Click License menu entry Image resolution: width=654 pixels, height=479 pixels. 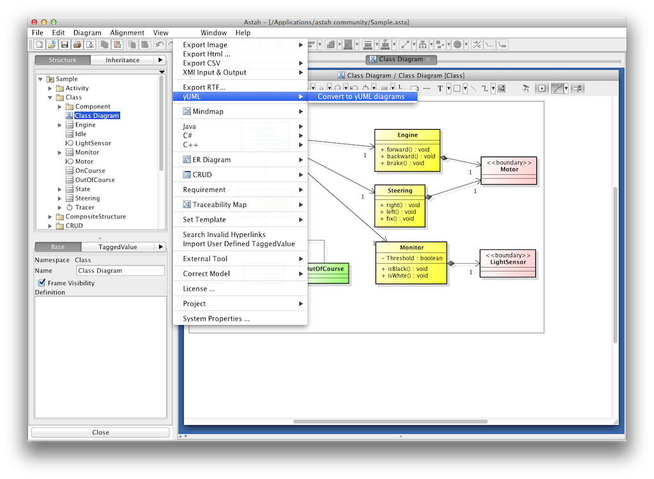(241, 288)
